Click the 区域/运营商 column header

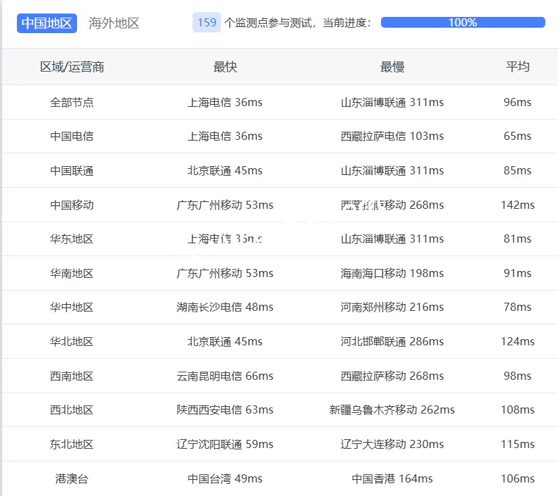[72, 66]
